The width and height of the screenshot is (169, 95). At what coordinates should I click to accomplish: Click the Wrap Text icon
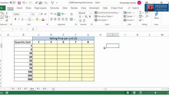pyautogui.click(x=71, y=14)
